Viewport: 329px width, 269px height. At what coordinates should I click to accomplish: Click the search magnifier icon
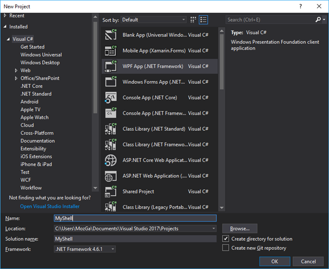(318, 20)
